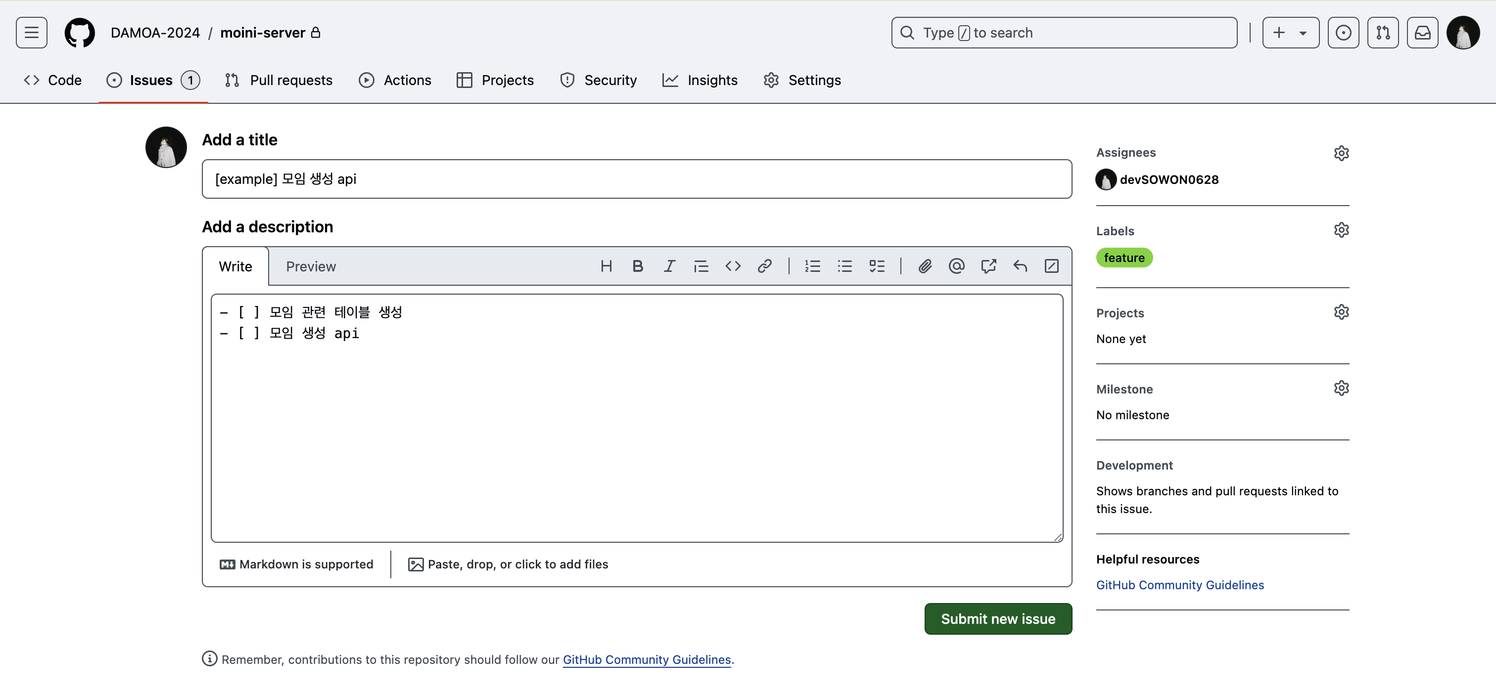Switch to the Settings tab

tap(802, 80)
